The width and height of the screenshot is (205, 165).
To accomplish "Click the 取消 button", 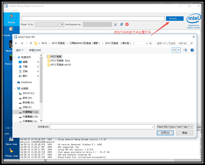I will [185, 133].
